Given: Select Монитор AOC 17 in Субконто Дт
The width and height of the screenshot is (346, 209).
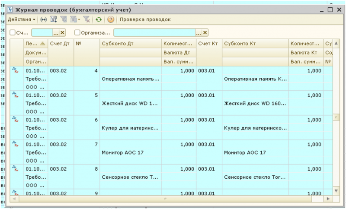Looking at the screenshot, I should [131, 152].
